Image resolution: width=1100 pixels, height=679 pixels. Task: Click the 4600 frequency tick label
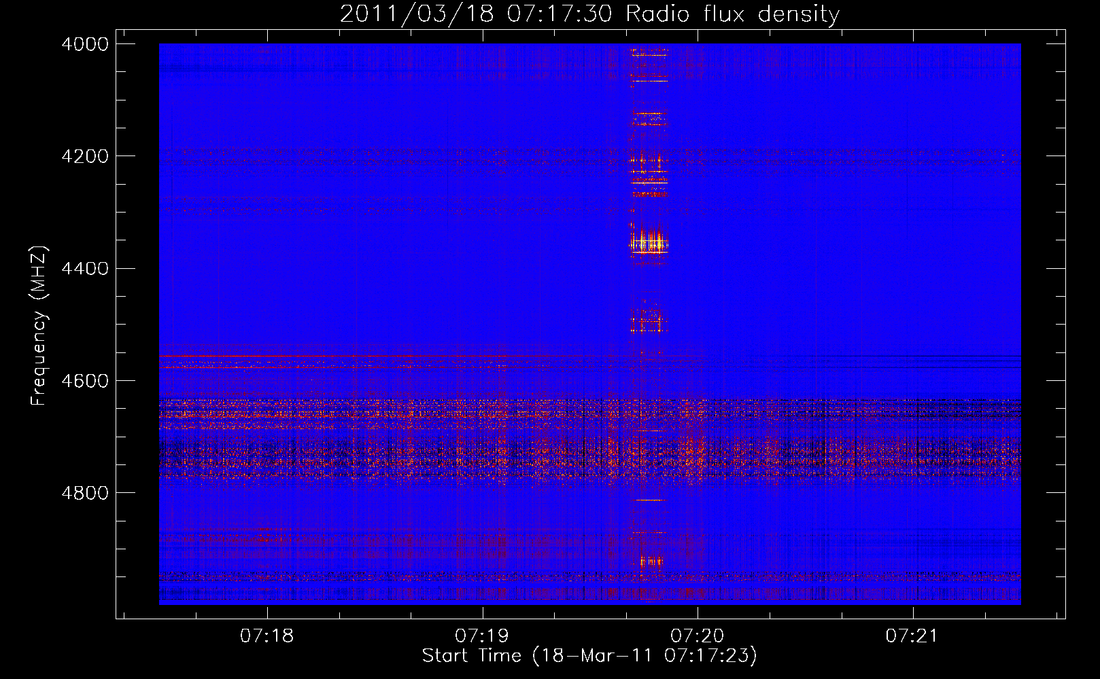[85, 381]
